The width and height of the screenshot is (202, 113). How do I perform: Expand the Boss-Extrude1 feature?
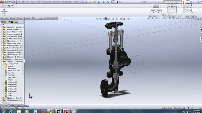pyautogui.click(x=4, y=82)
